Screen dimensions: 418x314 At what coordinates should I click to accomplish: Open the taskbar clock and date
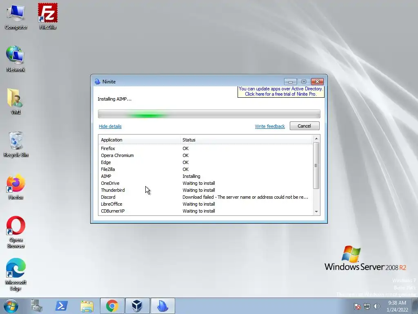point(397,306)
